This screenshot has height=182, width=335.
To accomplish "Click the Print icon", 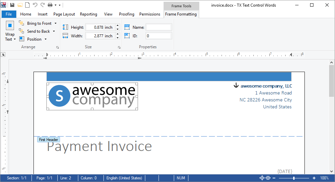I will (50, 5).
